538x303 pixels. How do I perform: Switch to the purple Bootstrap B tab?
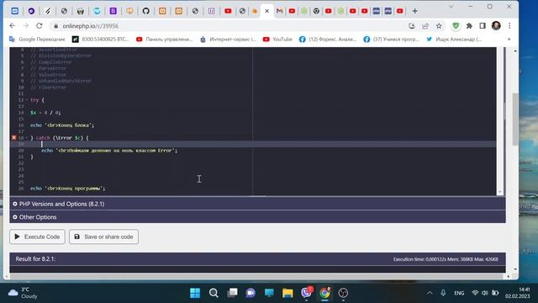click(x=113, y=11)
